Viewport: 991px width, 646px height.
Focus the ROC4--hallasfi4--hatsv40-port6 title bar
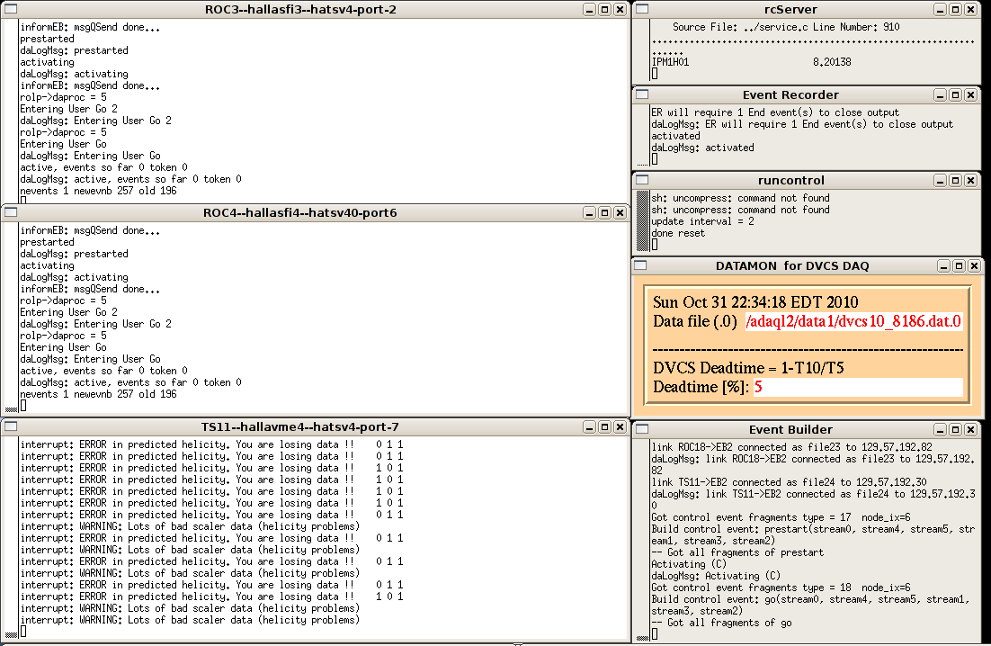point(300,213)
